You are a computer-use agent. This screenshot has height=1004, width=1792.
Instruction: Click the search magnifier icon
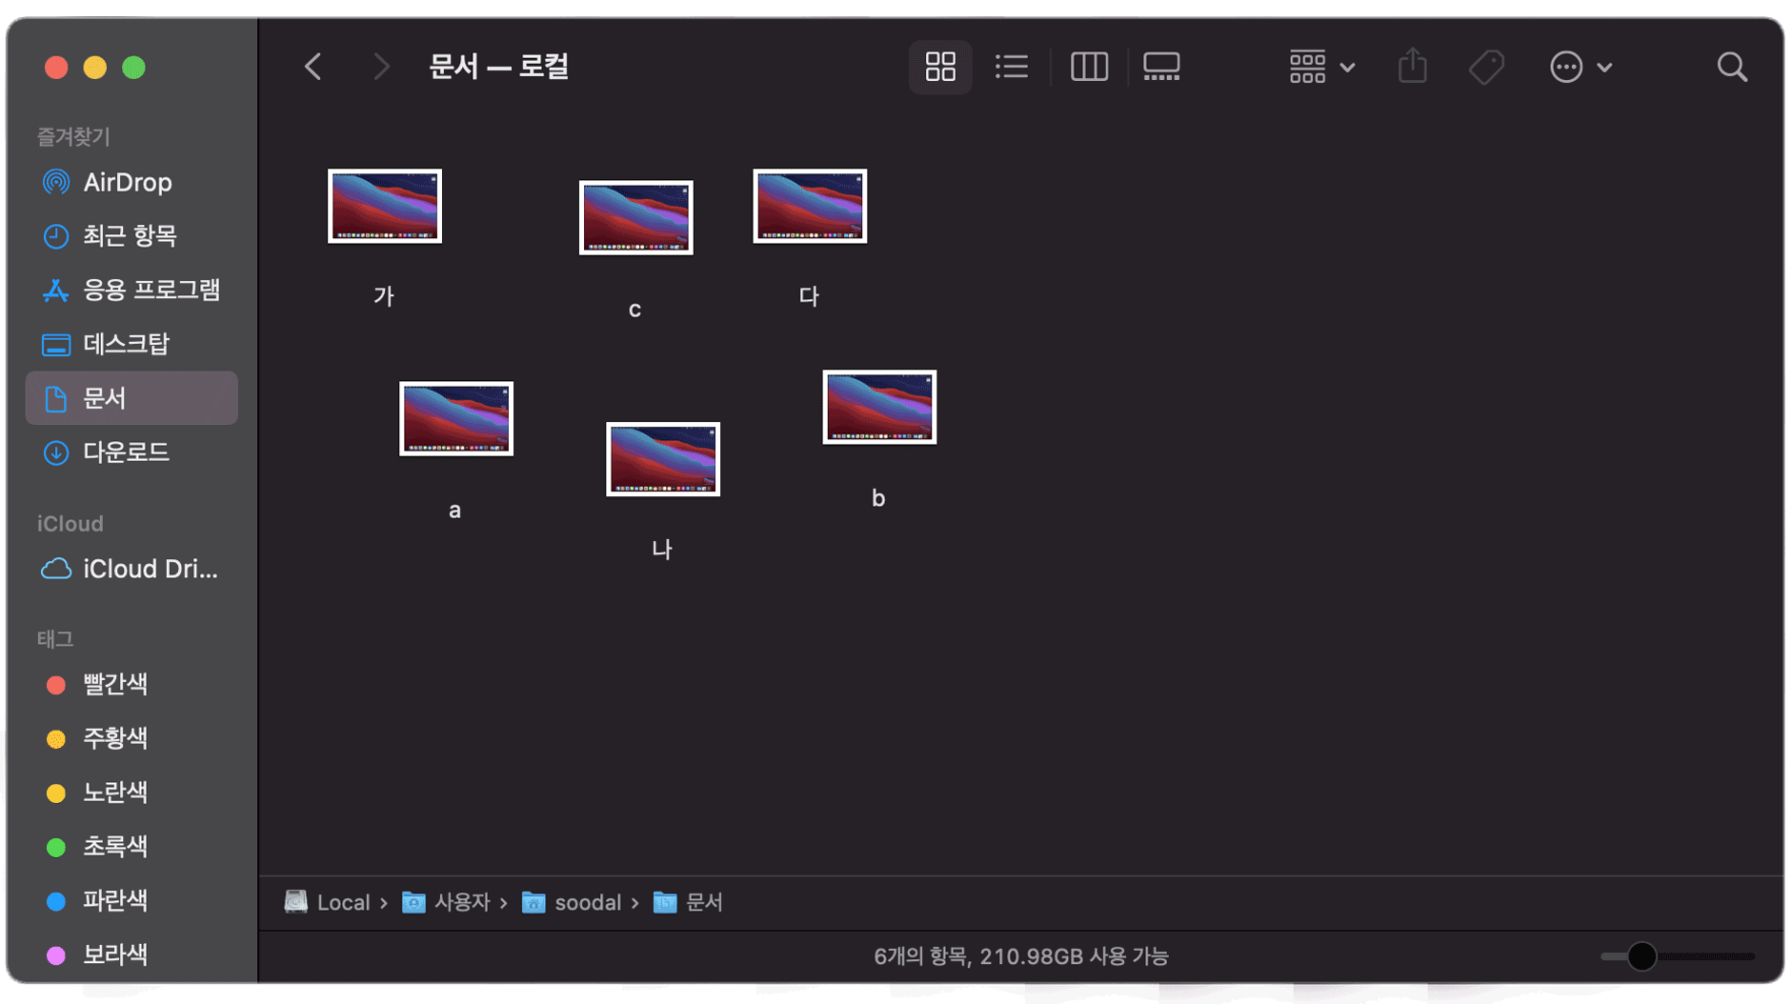pyautogui.click(x=1731, y=67)
